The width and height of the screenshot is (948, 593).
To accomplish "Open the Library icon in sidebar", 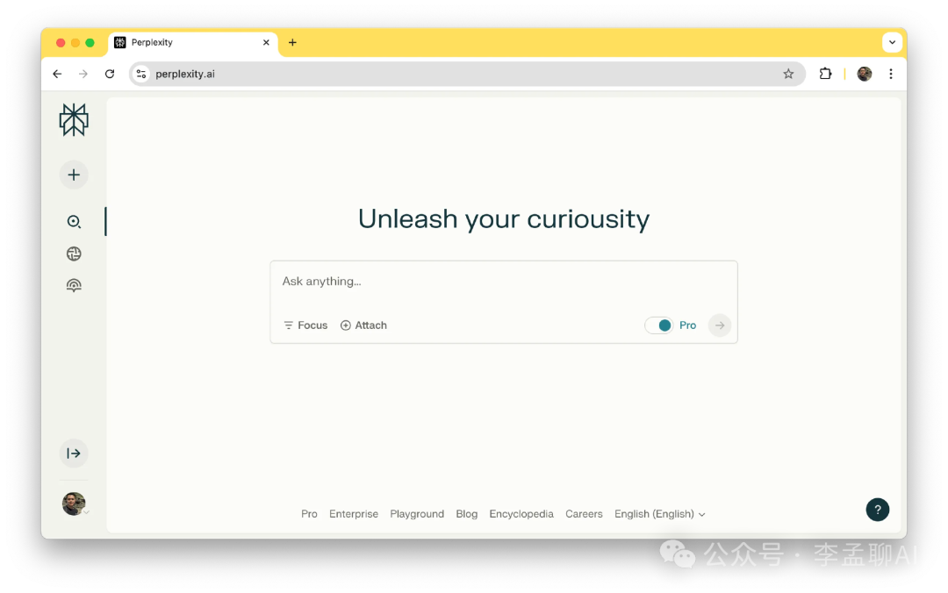I will click(x=74, y=285).
